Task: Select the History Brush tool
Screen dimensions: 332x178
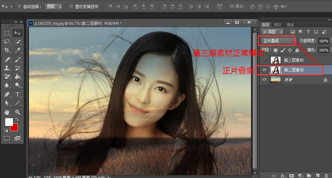Action: click(18, 68)
